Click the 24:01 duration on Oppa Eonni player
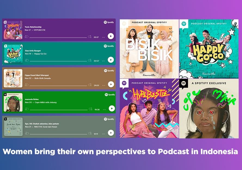The image size is (242, 170). (96, 85)
